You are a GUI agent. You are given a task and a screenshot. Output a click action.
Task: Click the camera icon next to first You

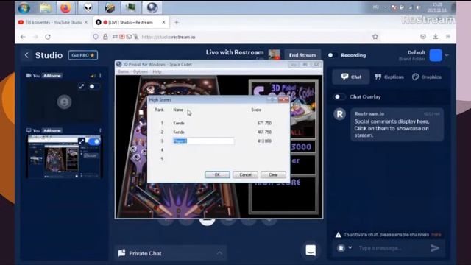click(29, 75)
